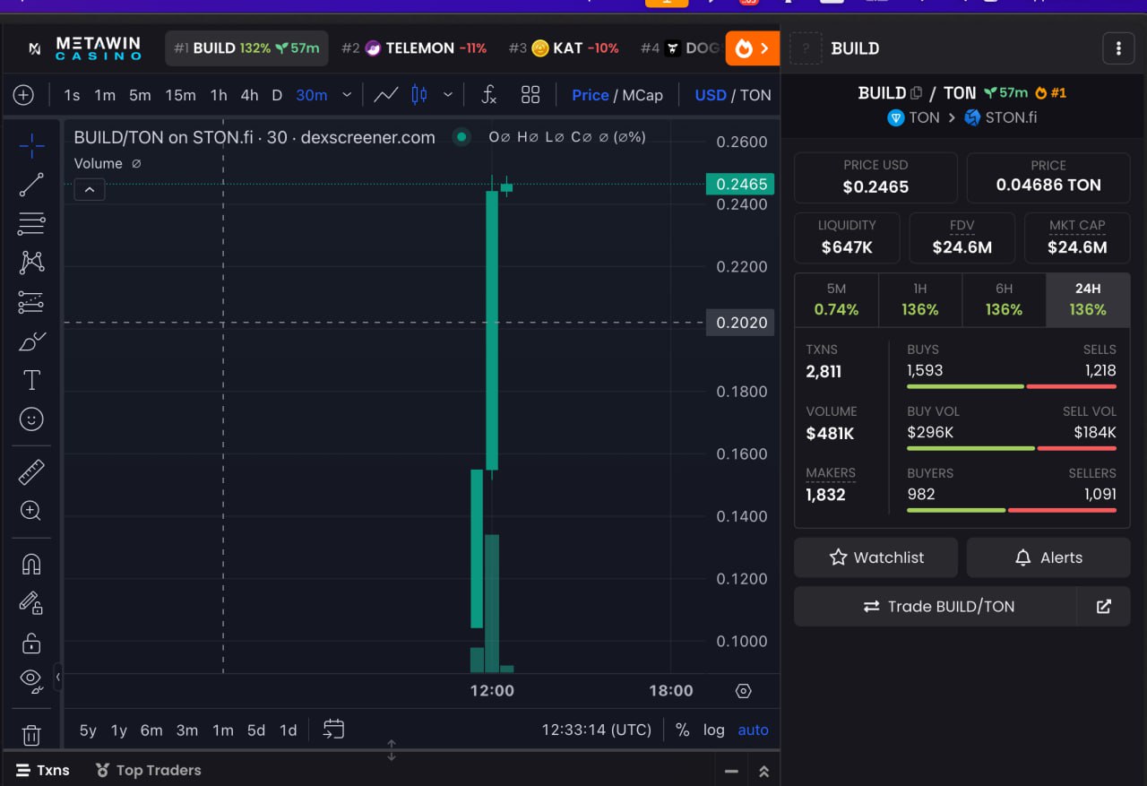
Task: Switch to line chart style
Action: (x=386, y=95)
